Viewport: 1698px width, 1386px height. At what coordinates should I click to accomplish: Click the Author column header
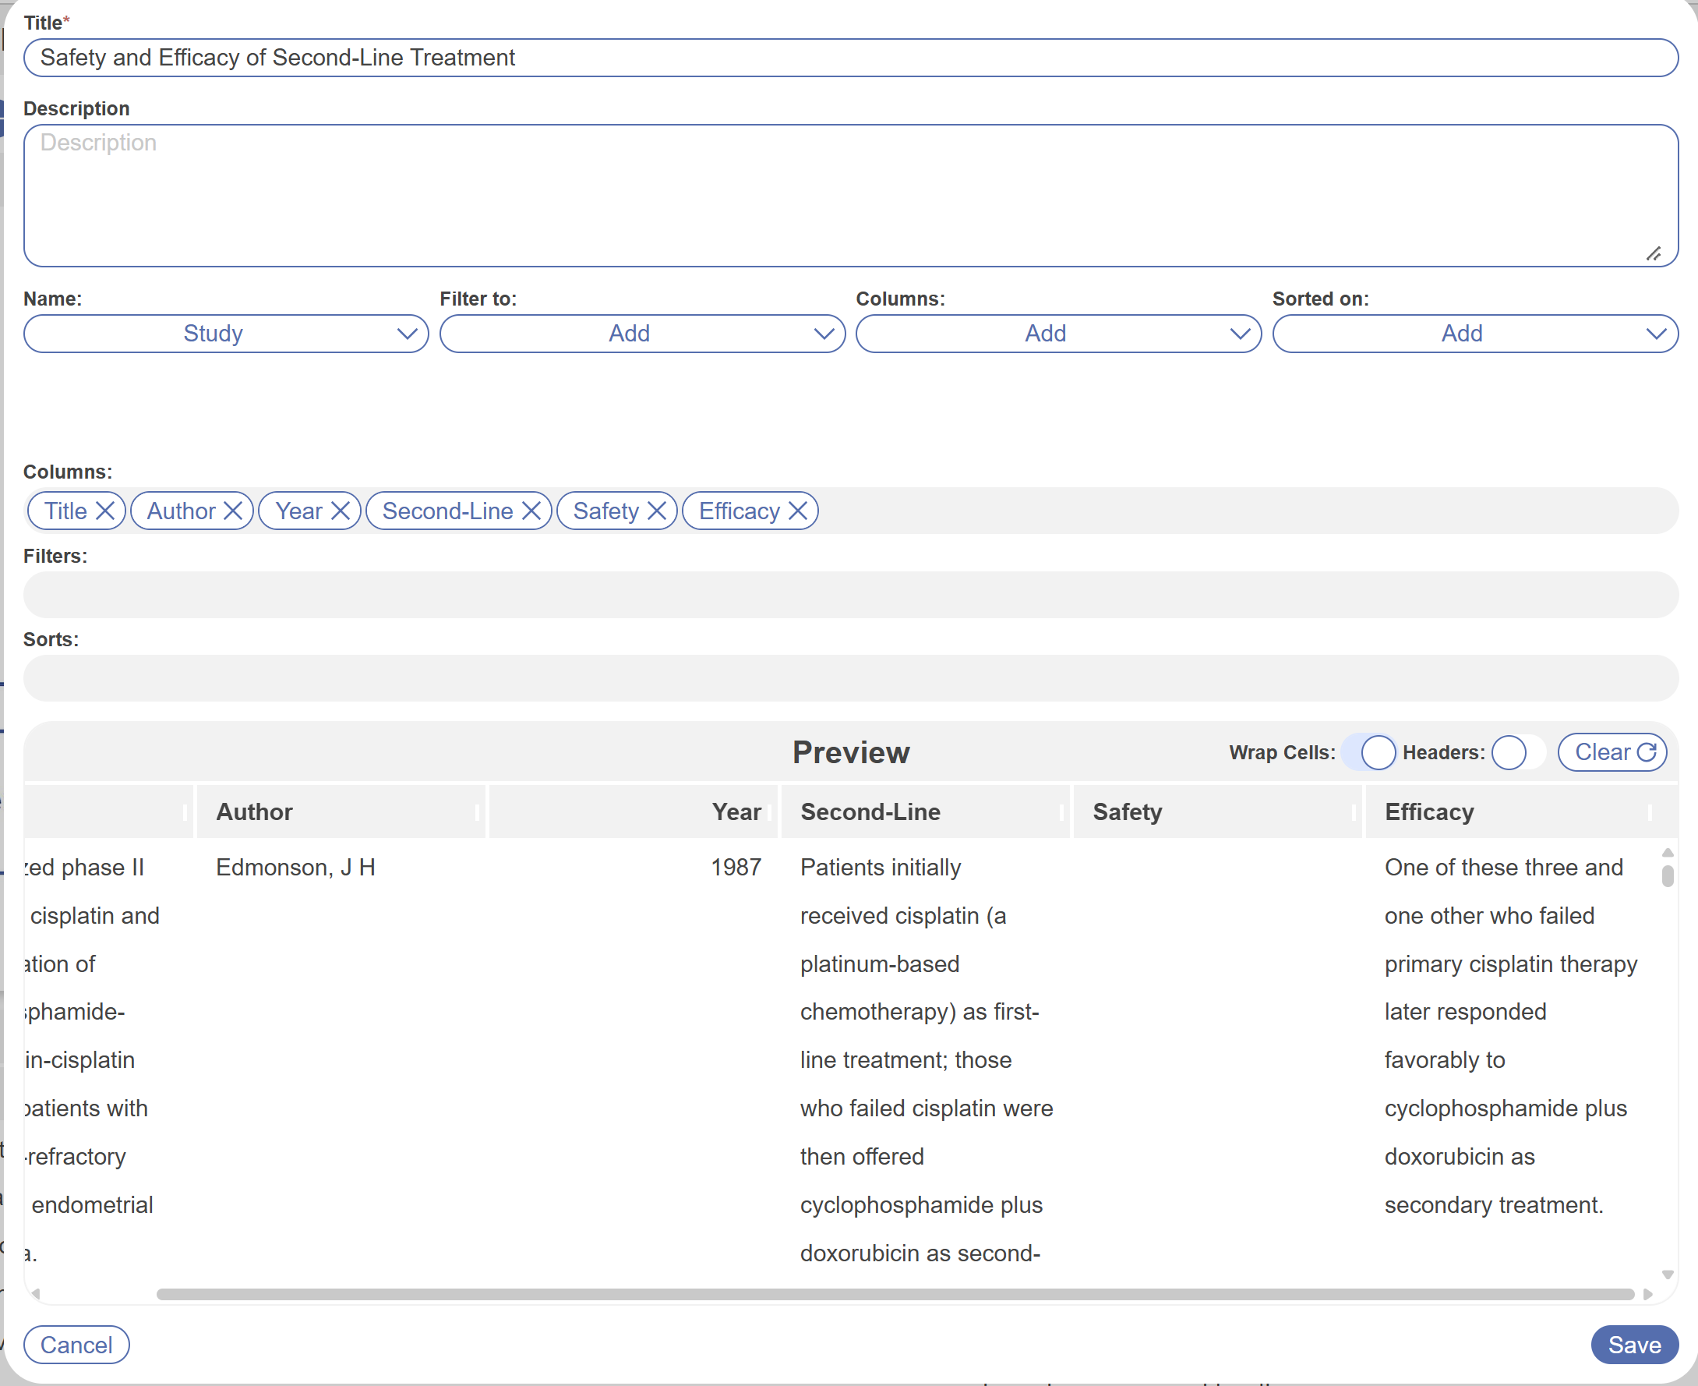pyautogui.click(x=256, y=812)
